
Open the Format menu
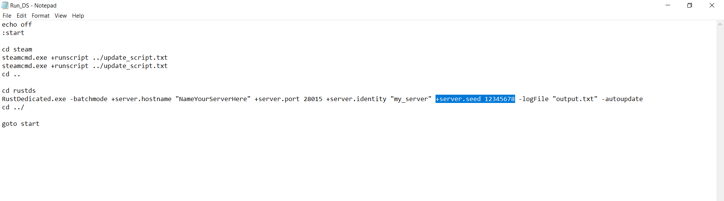[x=40, y=16]
